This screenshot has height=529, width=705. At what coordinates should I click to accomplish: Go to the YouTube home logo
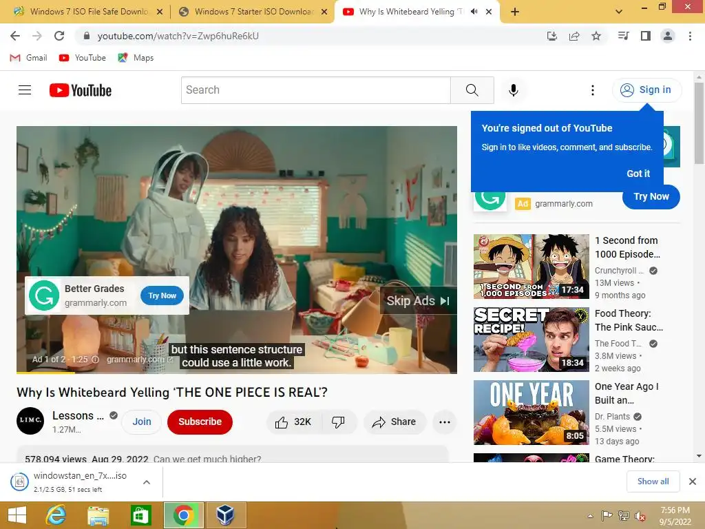[x=81, y=90]
